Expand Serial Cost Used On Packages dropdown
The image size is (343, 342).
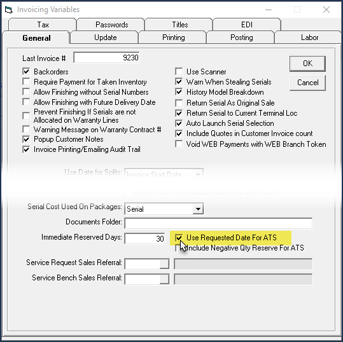[x=198, y=209]
